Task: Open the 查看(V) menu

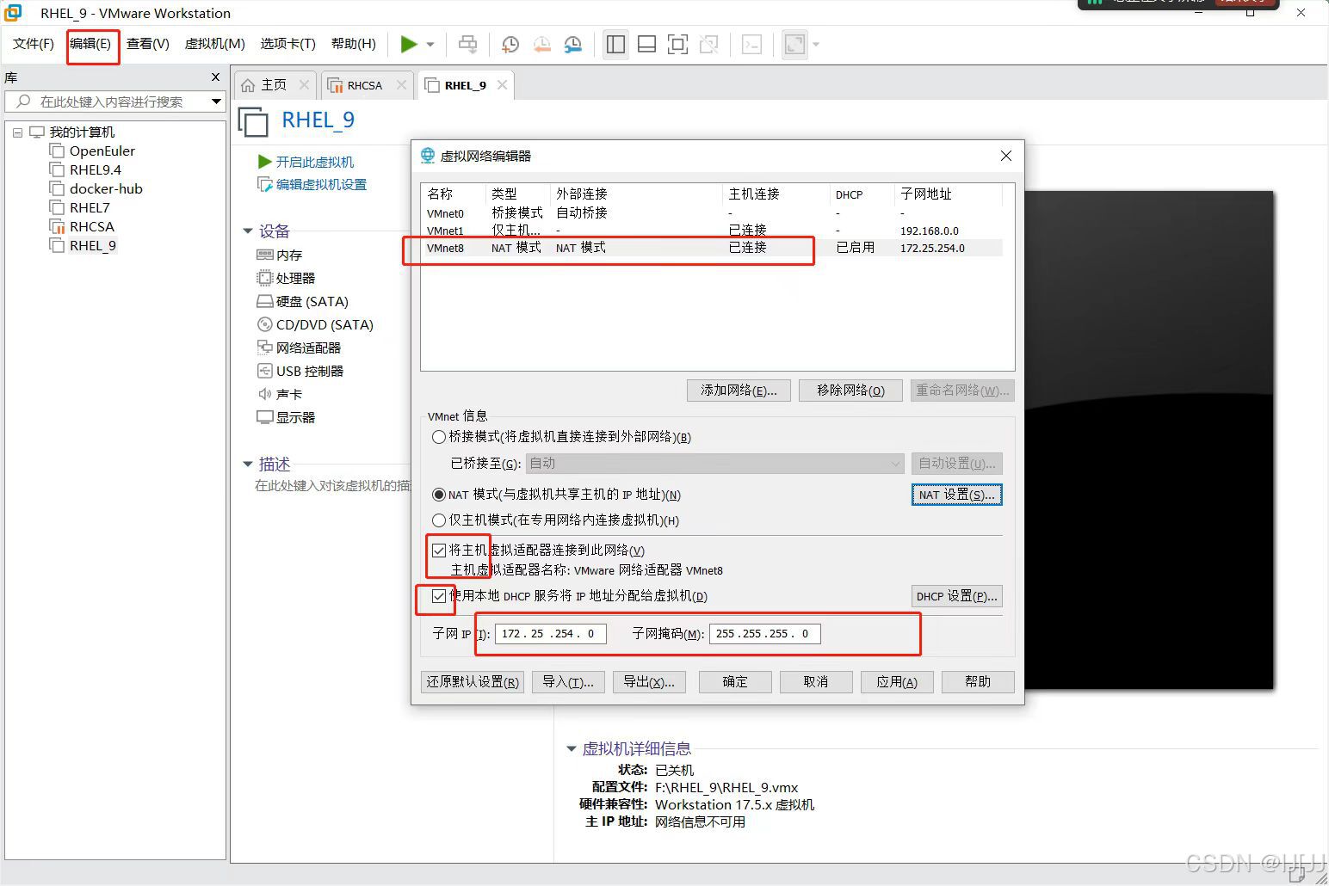Action: (148, 44)
